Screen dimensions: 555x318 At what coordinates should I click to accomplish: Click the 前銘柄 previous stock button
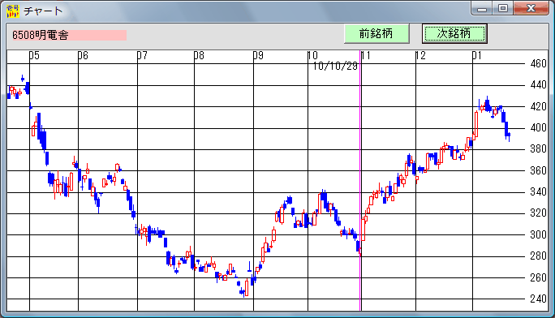pyautogui.click(x=376, y=33)
